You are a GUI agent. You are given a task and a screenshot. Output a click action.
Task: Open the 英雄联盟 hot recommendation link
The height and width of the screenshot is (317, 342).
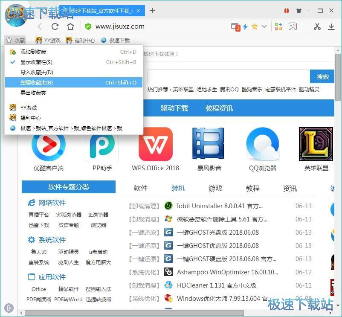pyautogui.click(x=183, y=90)
